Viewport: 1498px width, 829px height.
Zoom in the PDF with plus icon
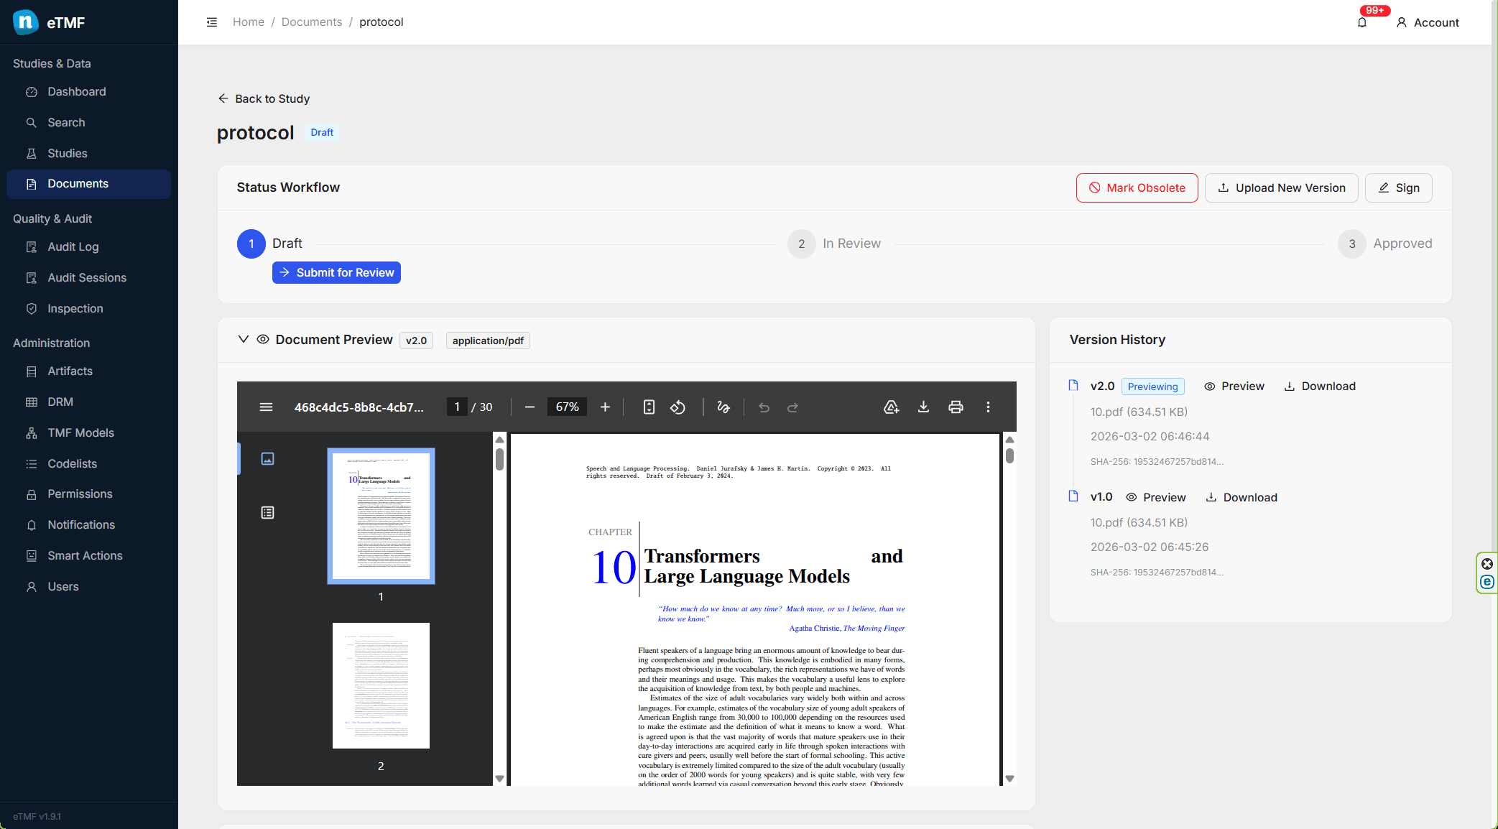605,407
